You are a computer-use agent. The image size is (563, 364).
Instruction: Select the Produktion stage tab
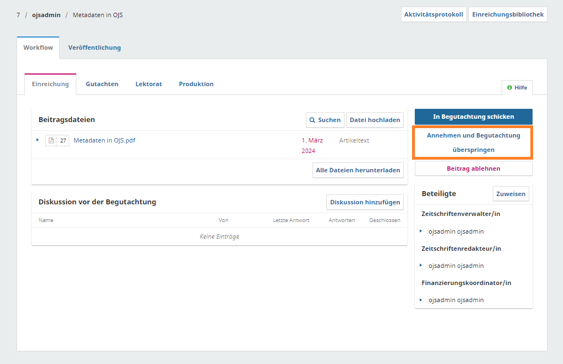pos(196,84)
